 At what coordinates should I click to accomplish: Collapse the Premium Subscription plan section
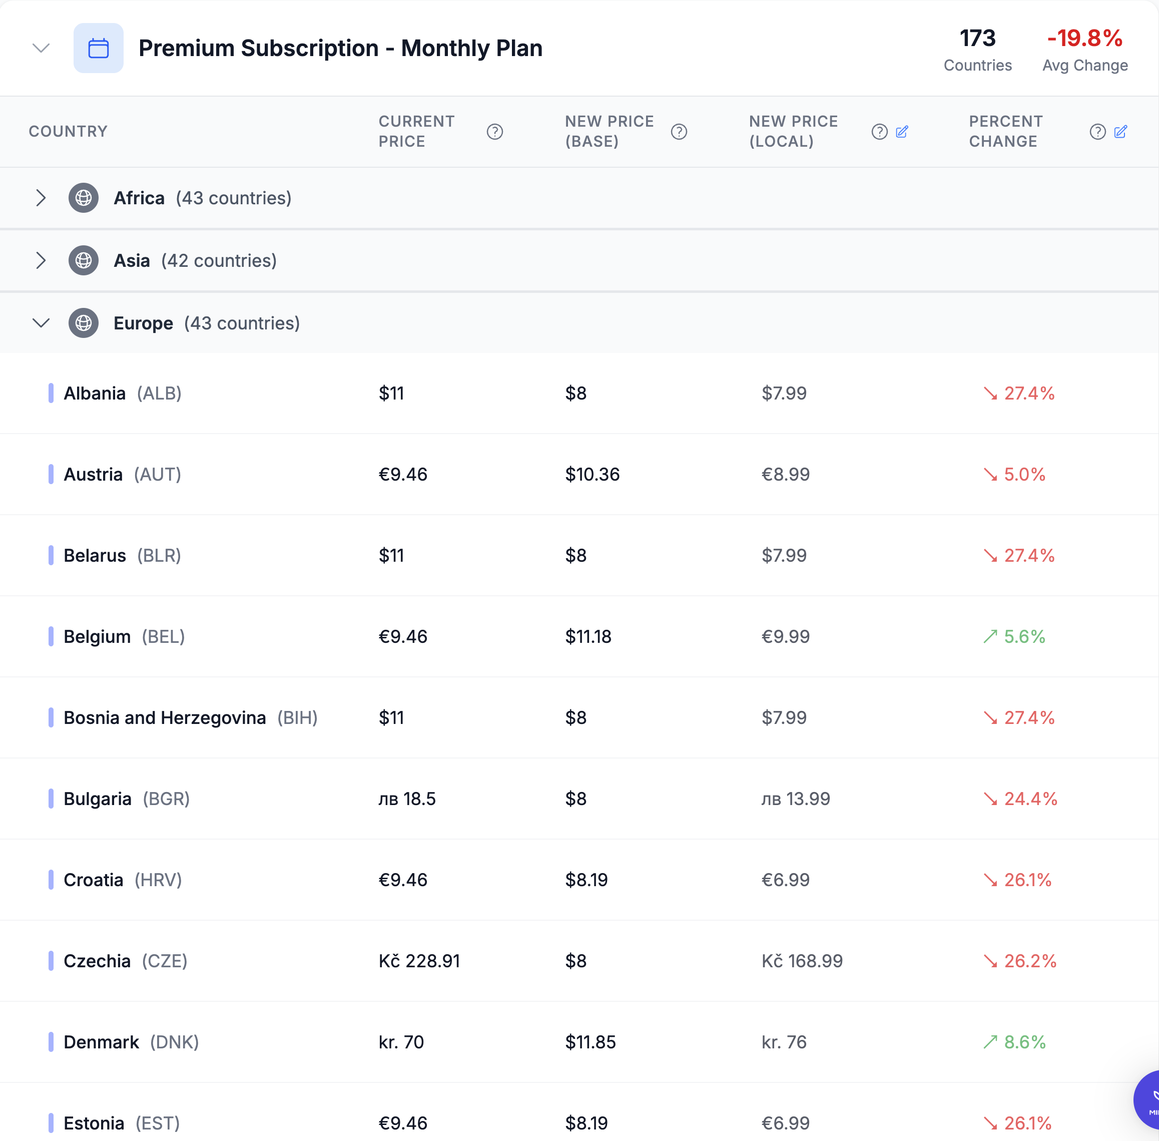point(41,48)
